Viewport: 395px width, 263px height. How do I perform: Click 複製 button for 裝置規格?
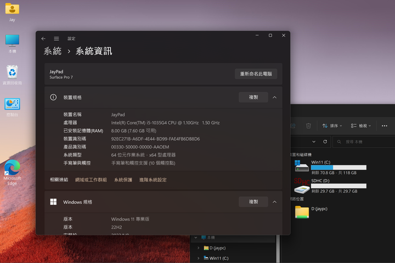(253, 97)
